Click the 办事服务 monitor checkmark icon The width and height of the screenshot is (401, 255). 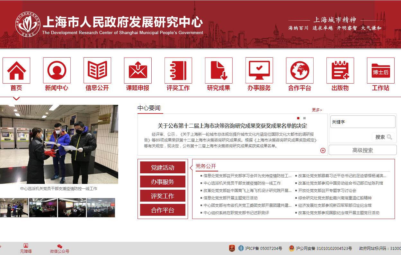point(259,70)
